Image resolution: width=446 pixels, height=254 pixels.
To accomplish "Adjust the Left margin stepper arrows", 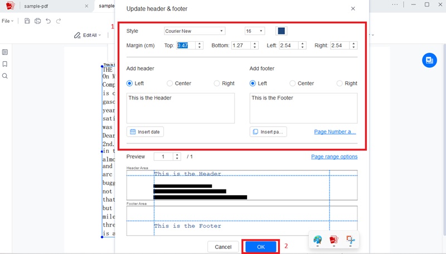I will tap(302, 46).
